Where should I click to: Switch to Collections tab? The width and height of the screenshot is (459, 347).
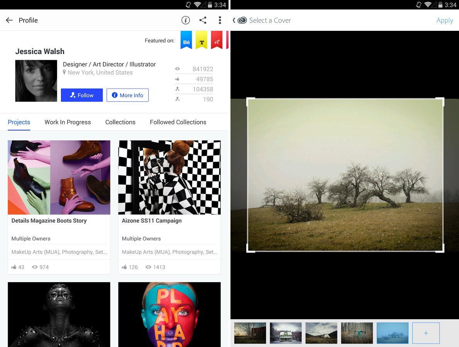120,122
